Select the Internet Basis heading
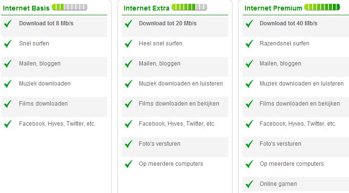This screenshot has width=349, height=193. pos(25,8)
